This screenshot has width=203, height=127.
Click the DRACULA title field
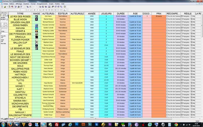20,36
